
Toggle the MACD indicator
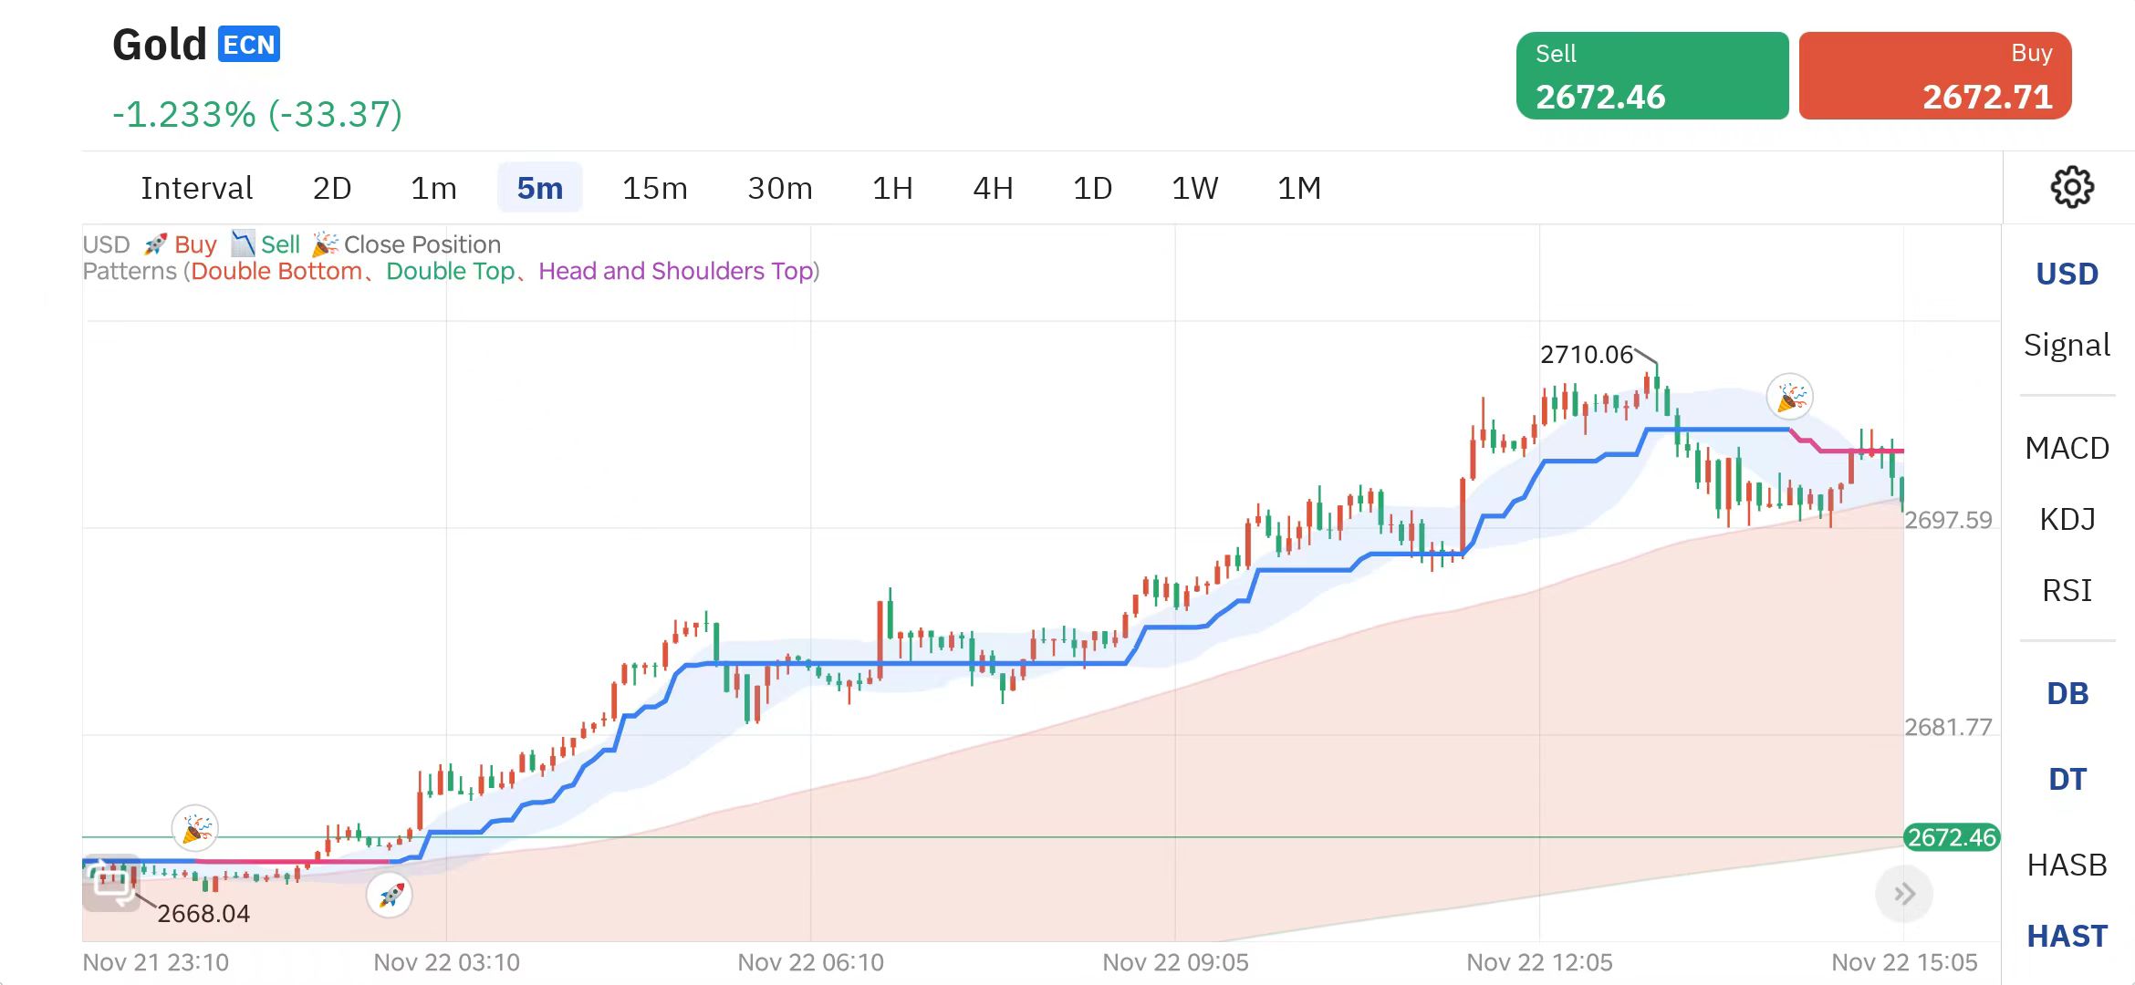(x=2067, y=448)
